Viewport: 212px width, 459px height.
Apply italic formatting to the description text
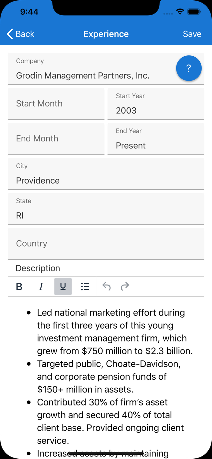[x=41, y=286]
